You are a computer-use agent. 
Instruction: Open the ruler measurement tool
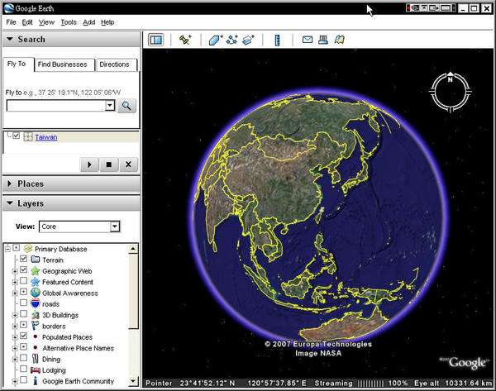pyautogui.click(x=277, y=41)
